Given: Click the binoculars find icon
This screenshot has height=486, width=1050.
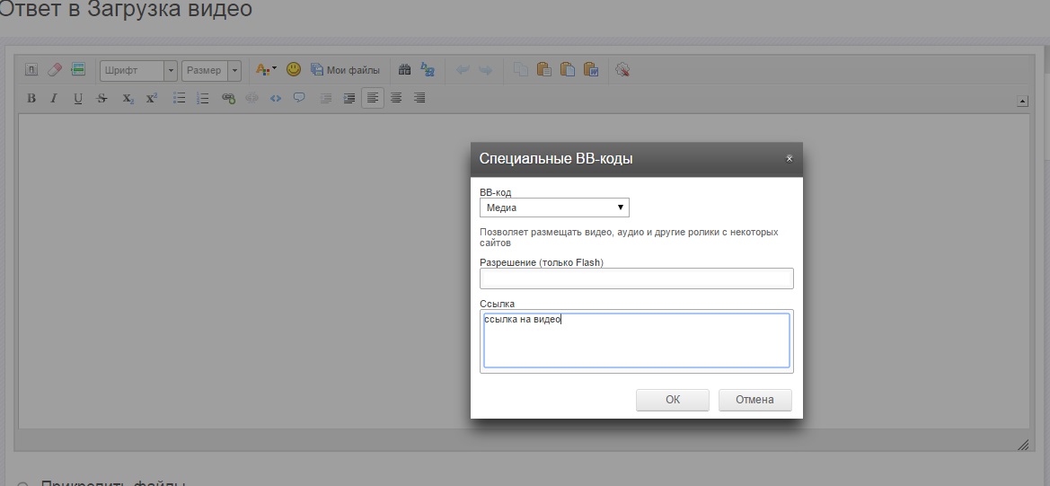Looking at the screenshot, I should [404, 69].
